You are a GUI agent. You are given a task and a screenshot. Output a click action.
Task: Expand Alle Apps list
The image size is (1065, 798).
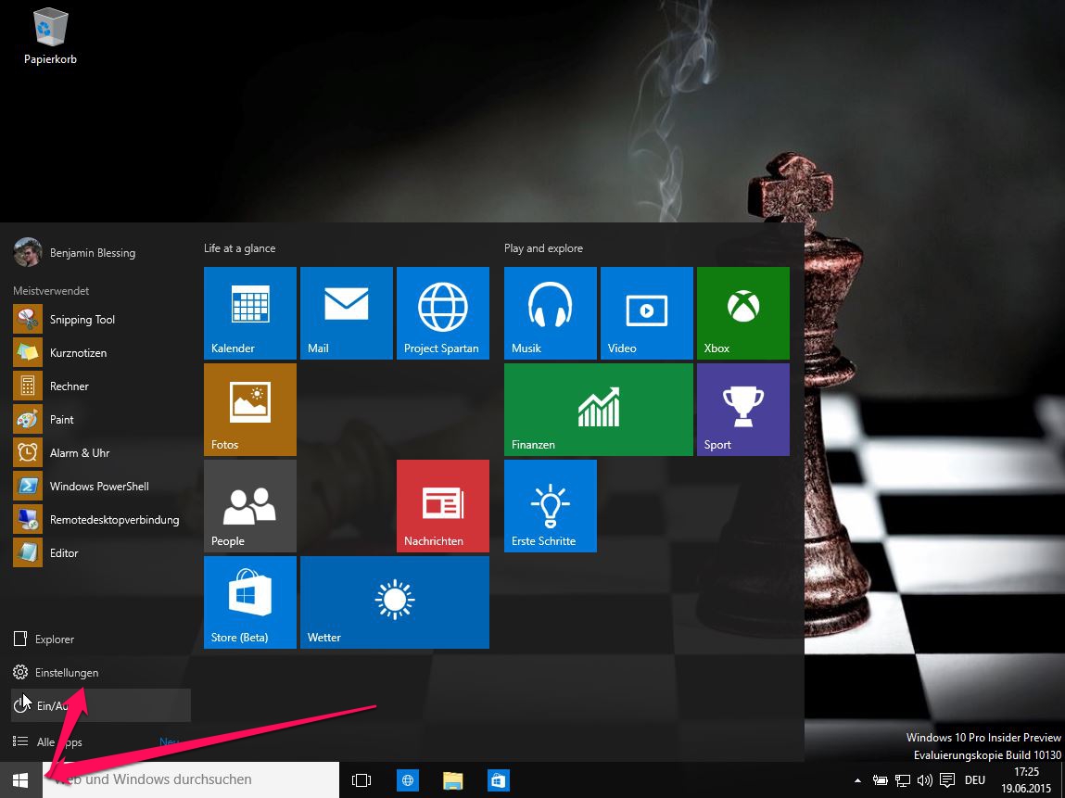coord(58,741)
